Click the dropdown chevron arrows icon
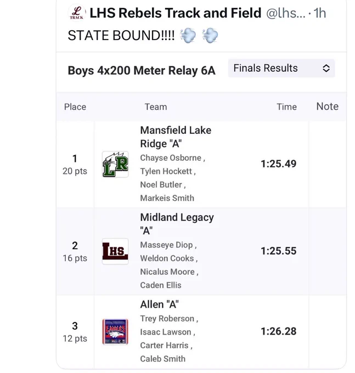 pyautogui.click(x=326, y=68)
